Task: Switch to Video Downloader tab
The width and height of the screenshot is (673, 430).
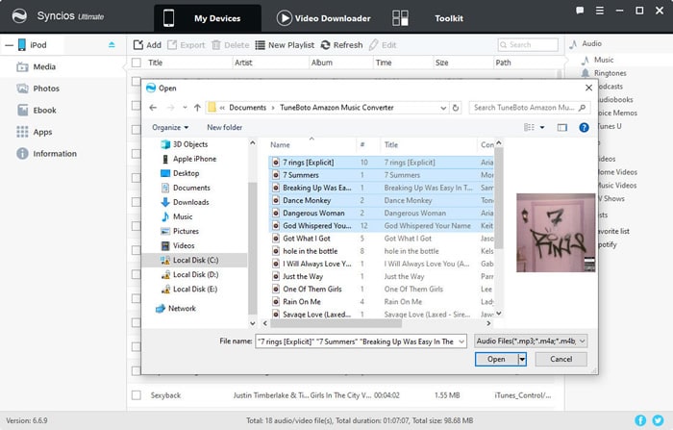Action: 324,18
